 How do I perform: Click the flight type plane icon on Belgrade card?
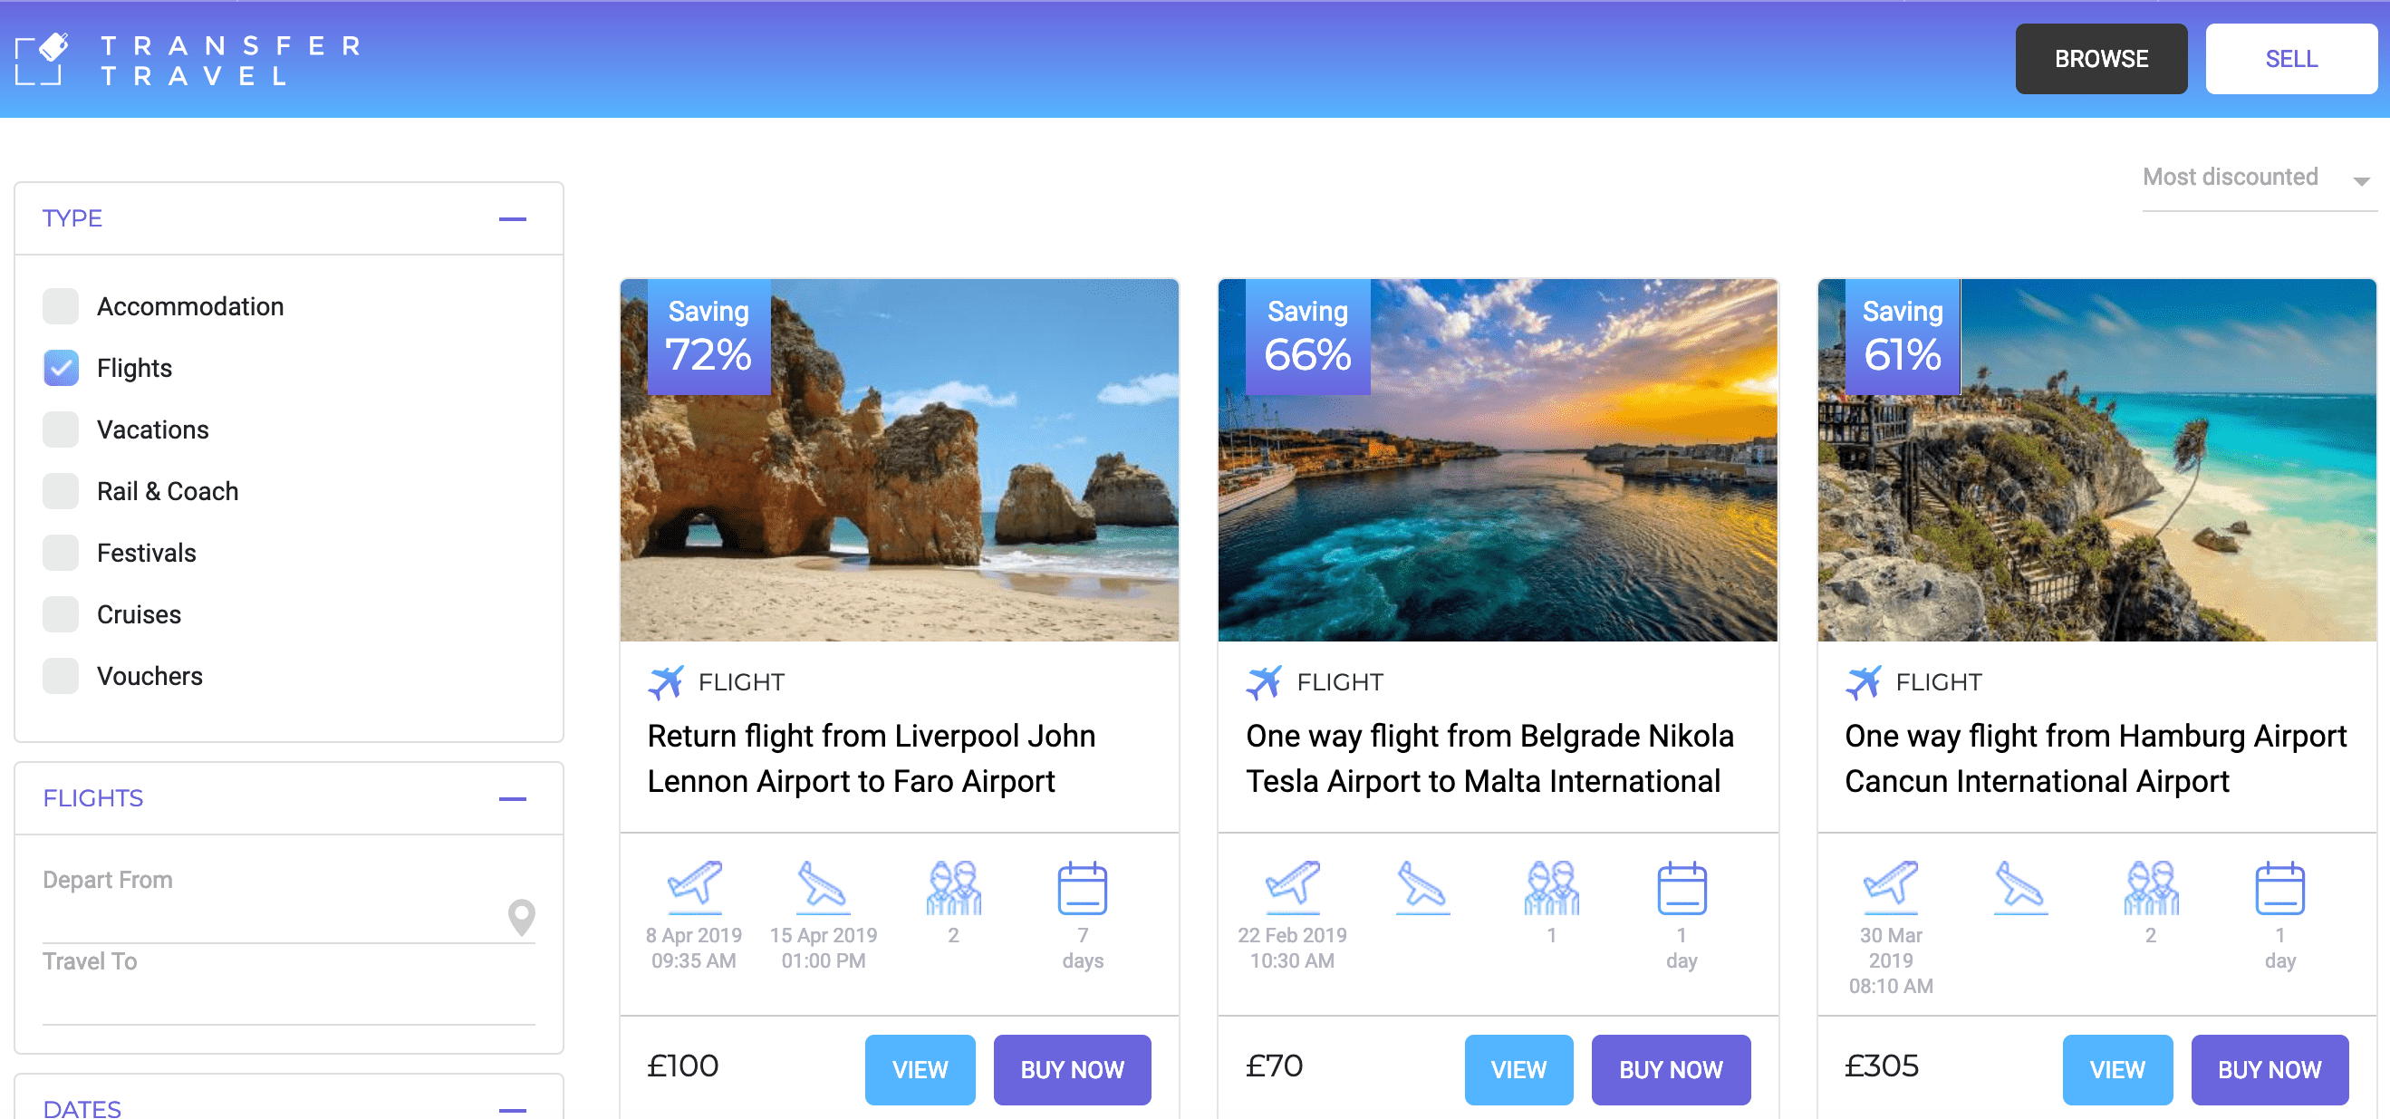point(1263,682)
